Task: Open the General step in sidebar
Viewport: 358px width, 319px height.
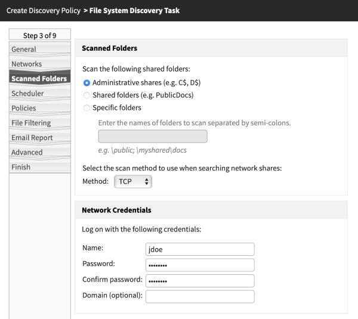Action: pos(24,49)
